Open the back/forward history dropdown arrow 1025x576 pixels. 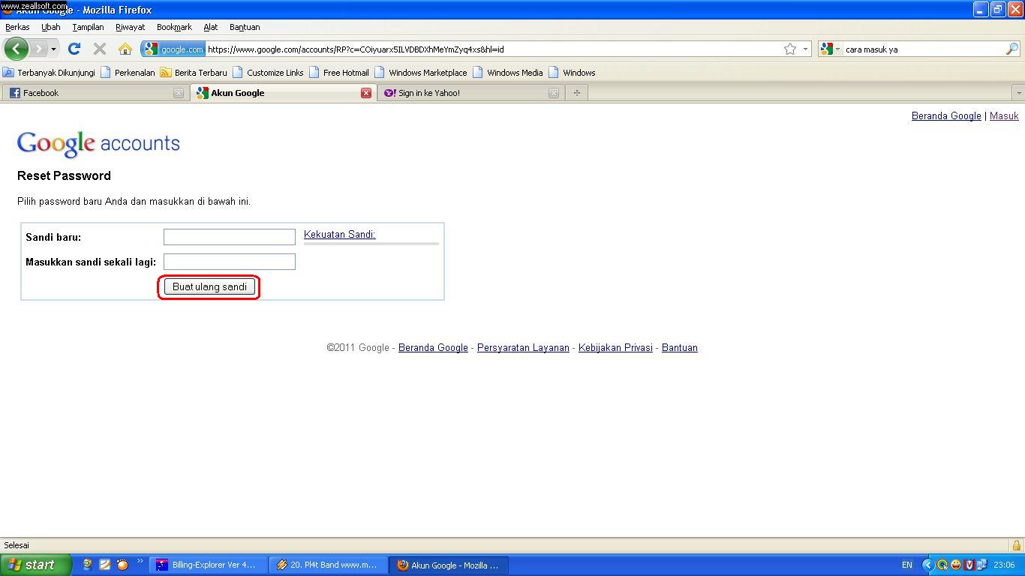point(53,49)
